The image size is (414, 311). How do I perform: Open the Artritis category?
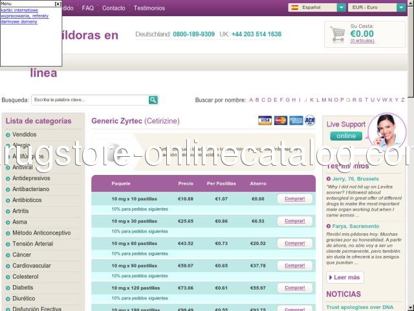click(21, 211)
